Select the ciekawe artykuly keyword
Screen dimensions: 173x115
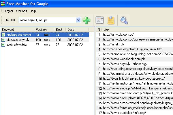point(18,40)
